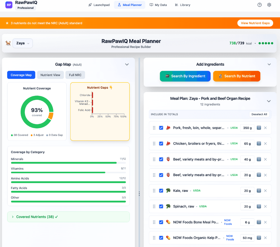This screenshot has width=280, height=247.
Task: Switch to Nutrient View tab
Action: click(50, 75)
